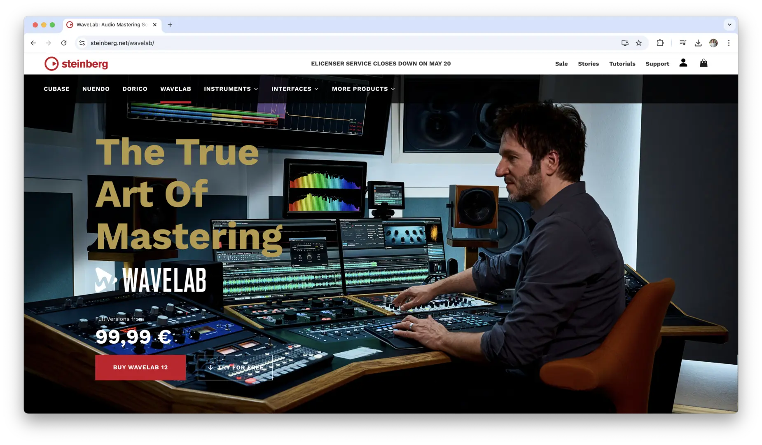Screen dimensions: 762x445
Task: Click the Try For Free button
Action: coord(235,368)
